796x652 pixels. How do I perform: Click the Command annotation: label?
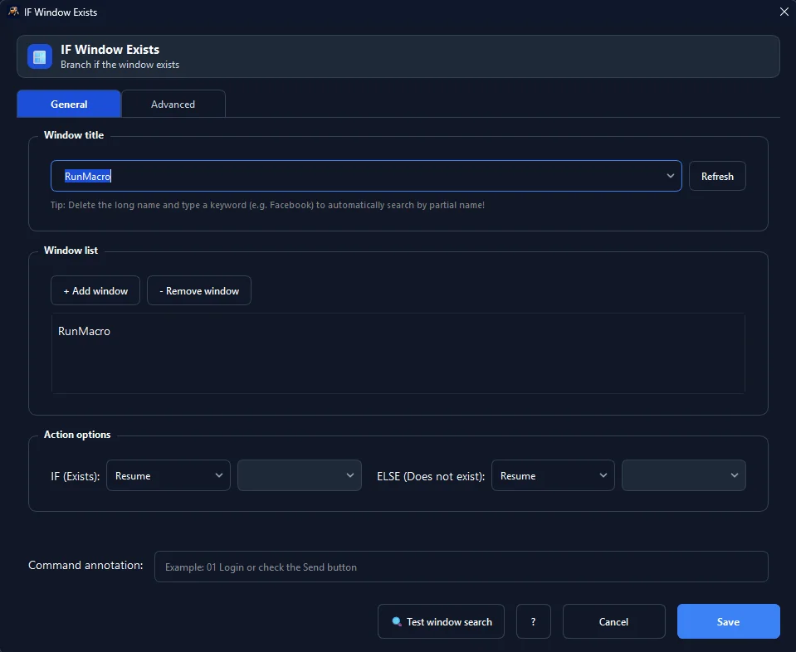pyautogui.click(x=85, y=565)
